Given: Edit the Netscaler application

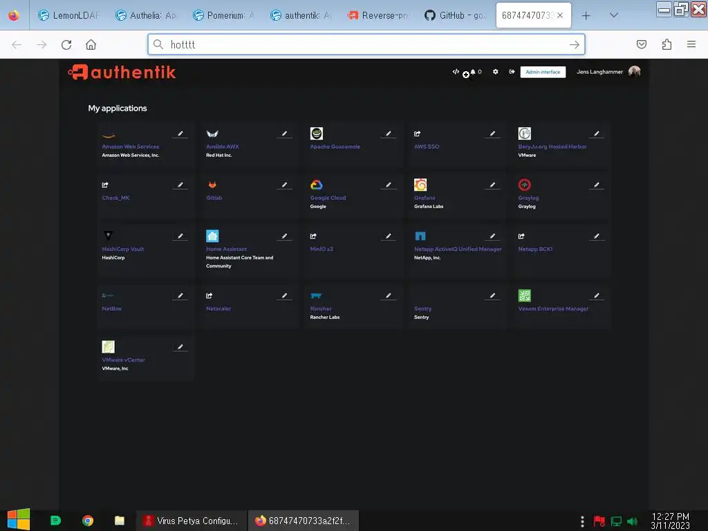Looking at the screenshot, I should tap(284, 296).
